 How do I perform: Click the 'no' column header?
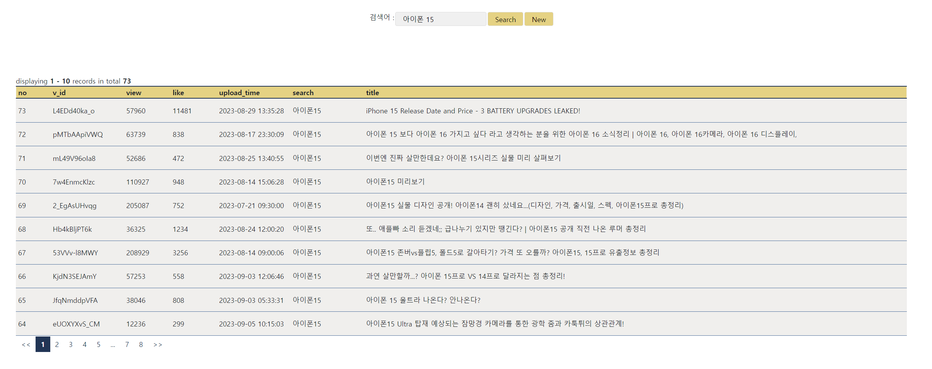(x=22, y=93)
